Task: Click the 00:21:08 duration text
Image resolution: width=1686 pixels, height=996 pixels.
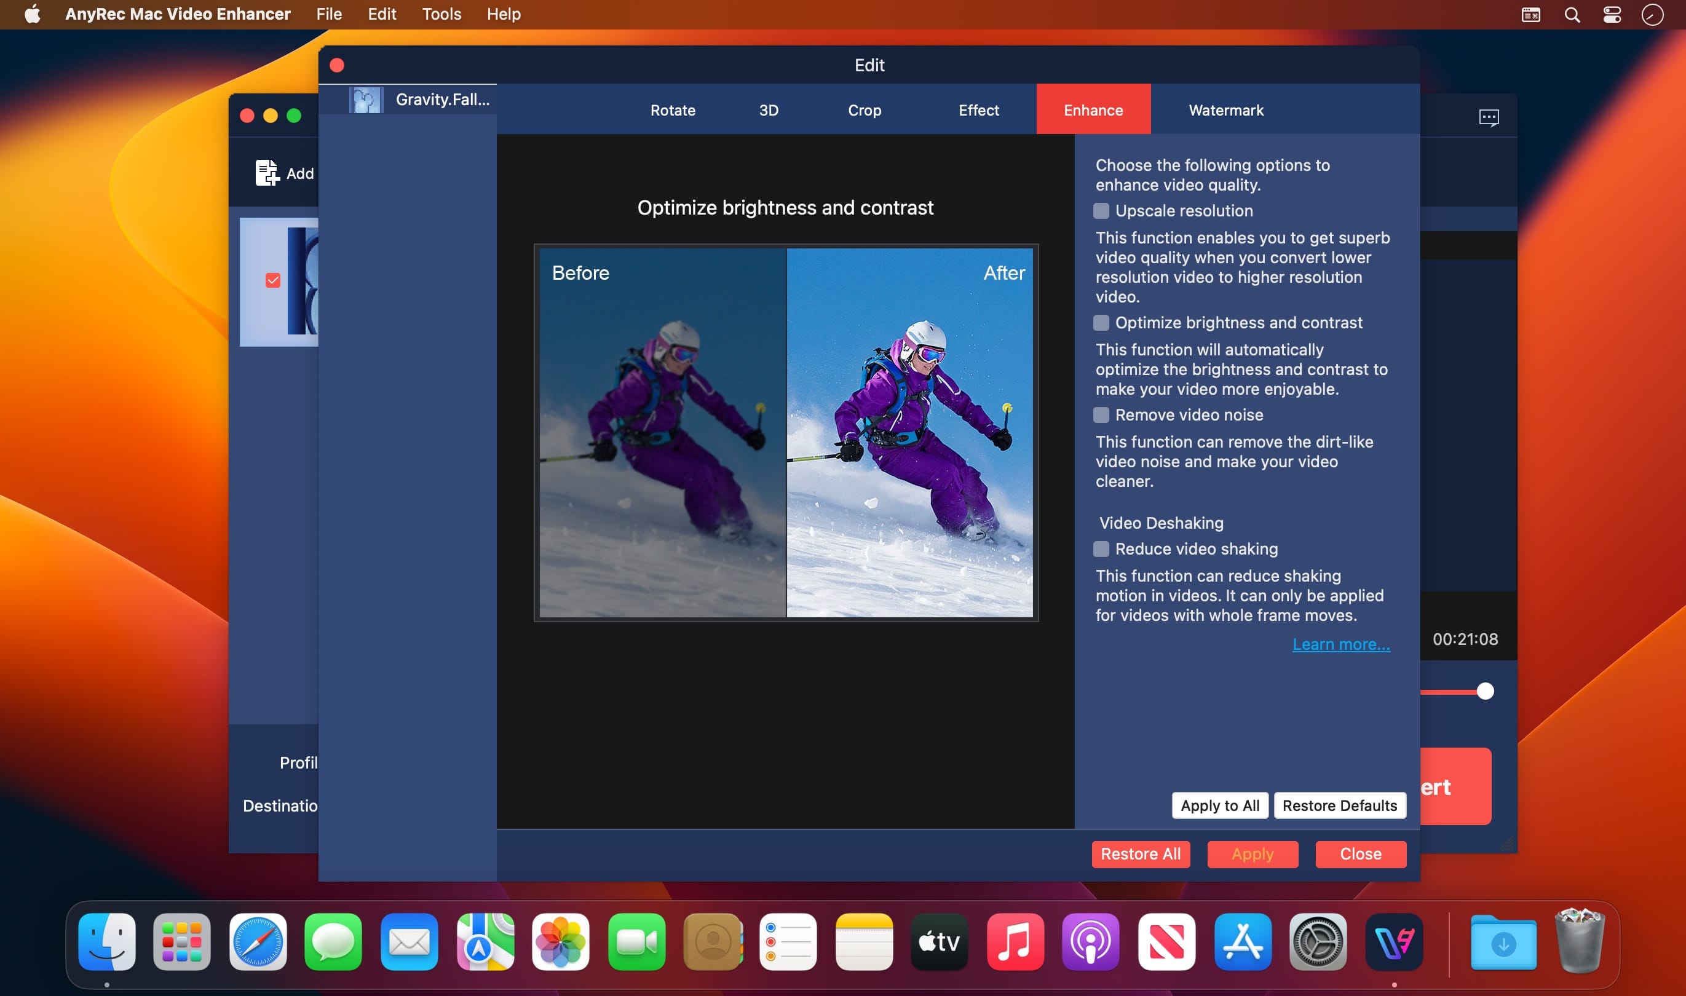Action: tap(1465, 639)
